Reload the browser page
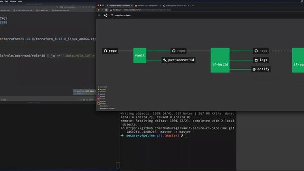 click(106, 10)
